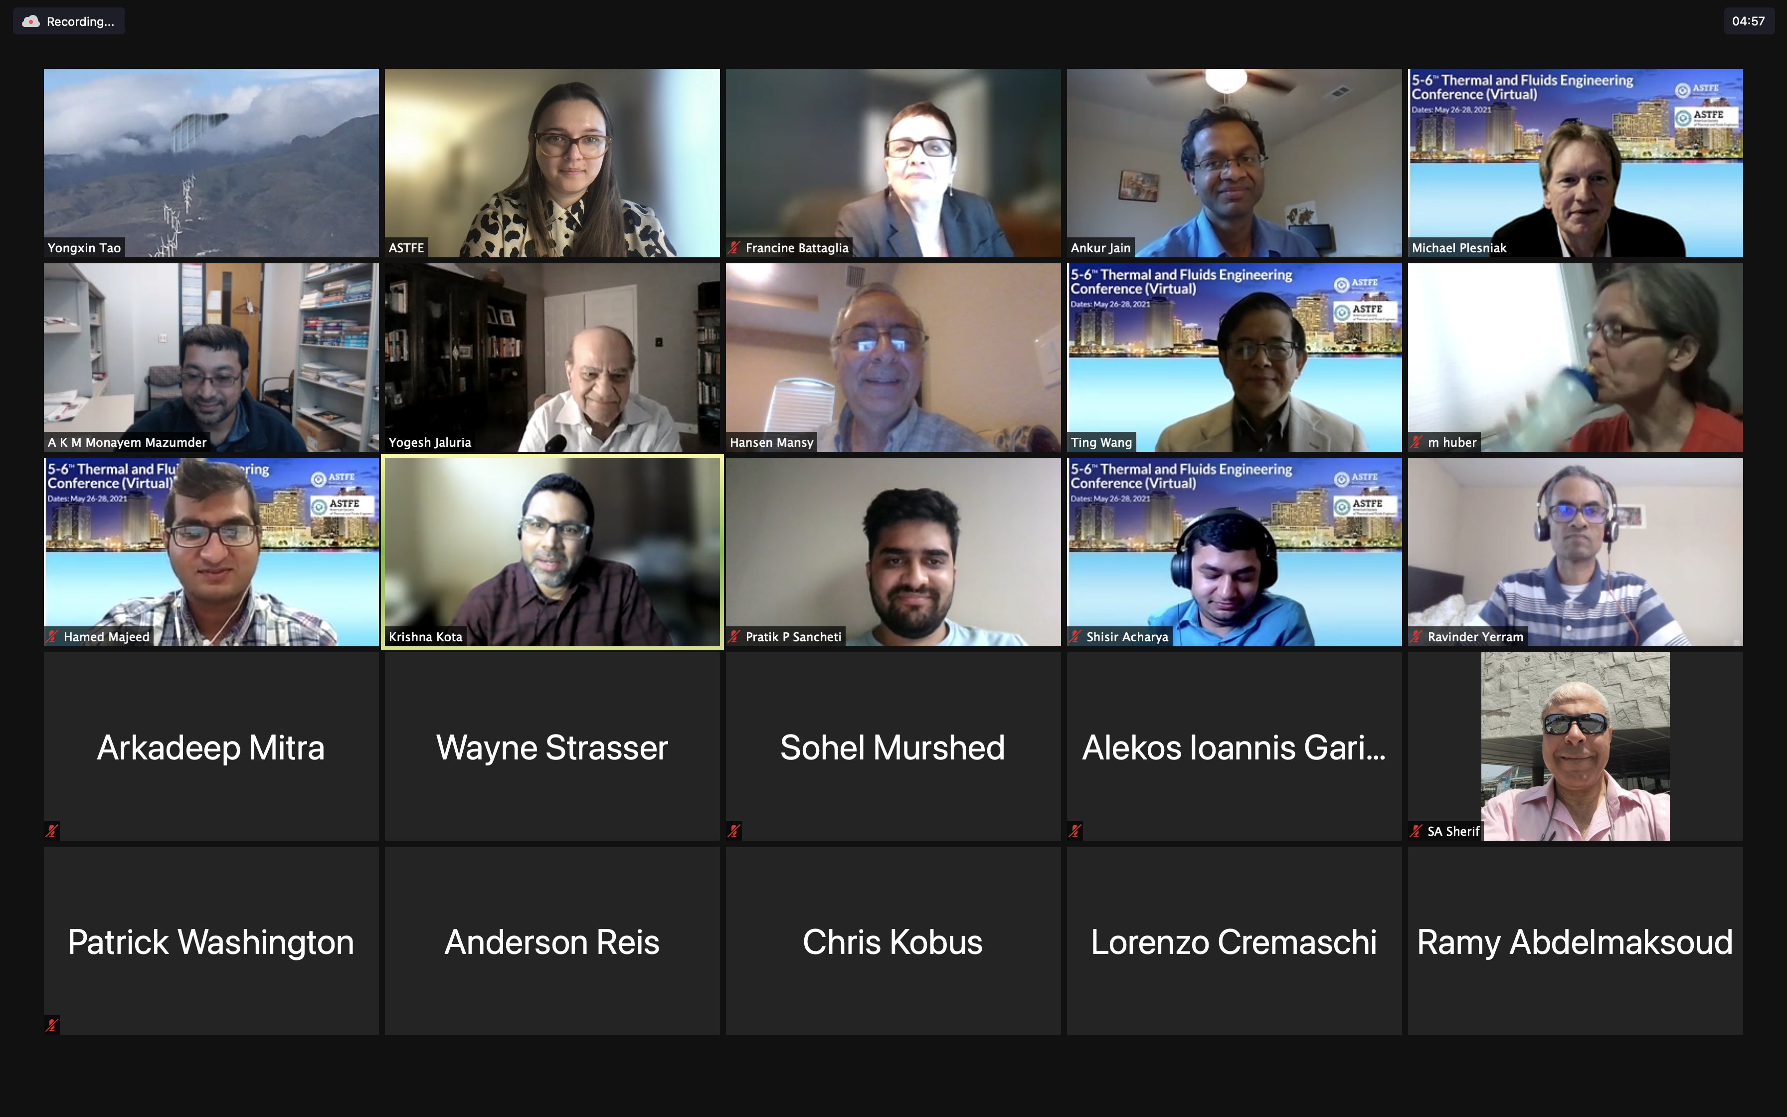Viewport: 1787px width, 1117px height.
Task: Click the 04:57 meeting timer
Action: coord(1749,21)
